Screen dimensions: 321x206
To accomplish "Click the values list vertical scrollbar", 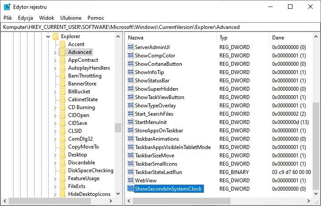I will [x=316, y=145].
